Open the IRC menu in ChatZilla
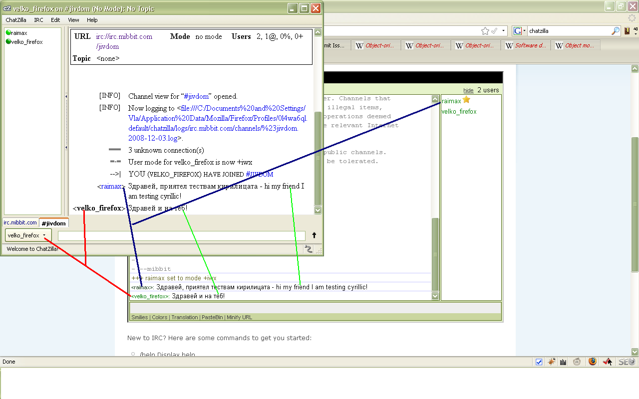The image size is (639, 399). (x=38, y=20)
